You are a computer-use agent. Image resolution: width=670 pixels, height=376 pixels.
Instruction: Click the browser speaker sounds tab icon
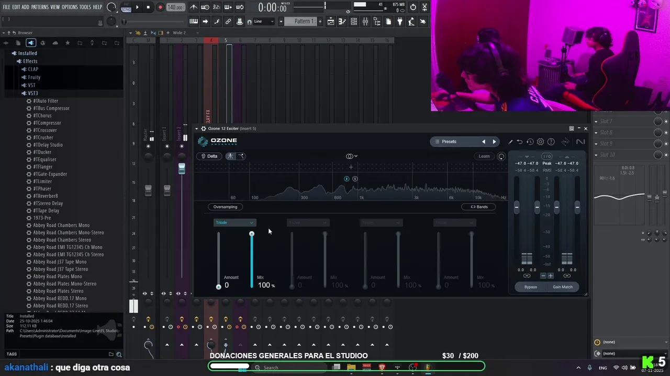pos(31,43)
